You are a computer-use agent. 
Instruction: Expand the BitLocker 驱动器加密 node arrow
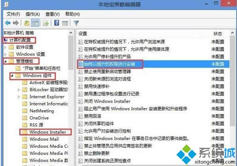pyautogui.click(x=19, y=90)
